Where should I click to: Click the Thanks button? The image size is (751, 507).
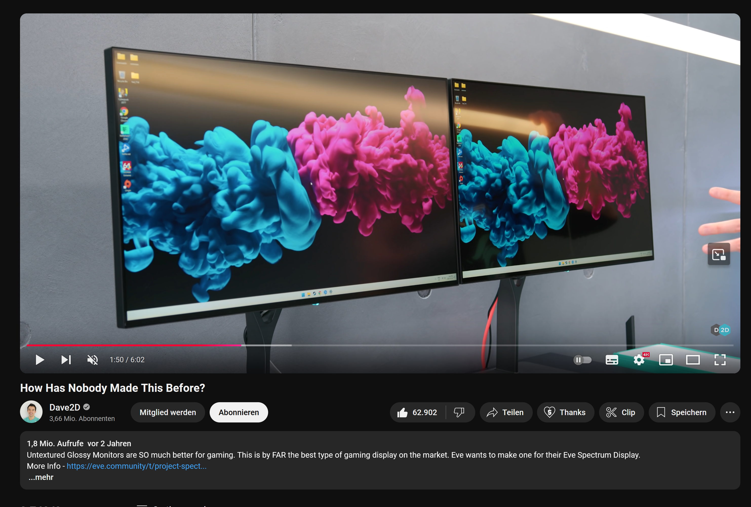565,412
